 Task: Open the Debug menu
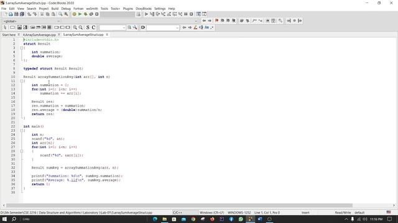[x=66, y=9]
